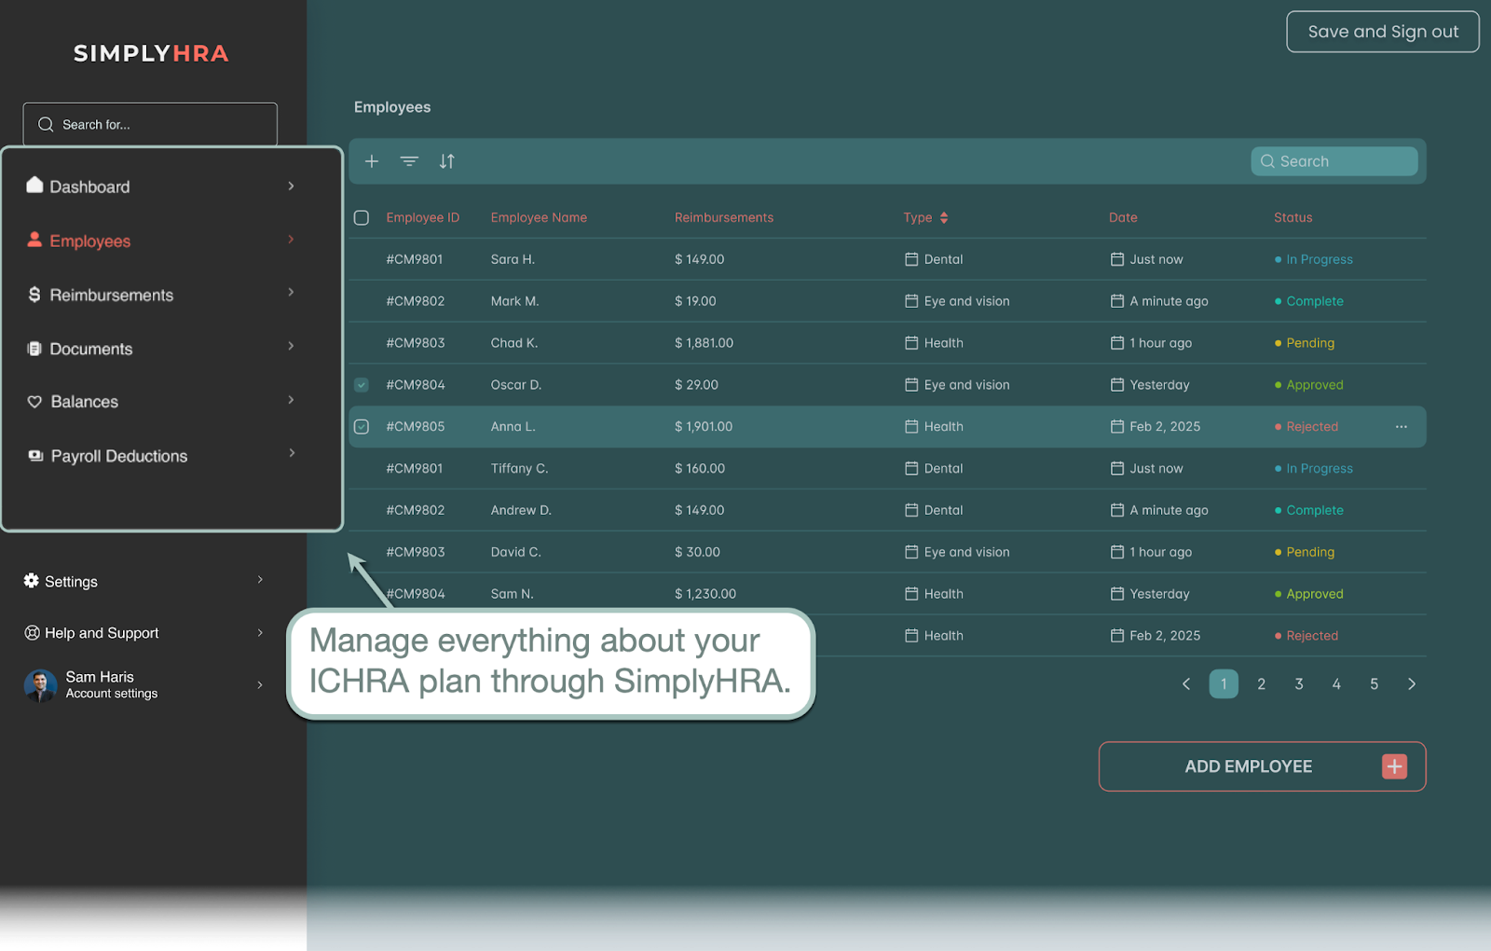Click the Pending status for Chad K.
The image size is (1491, 951).
(x=1305, y=343)
